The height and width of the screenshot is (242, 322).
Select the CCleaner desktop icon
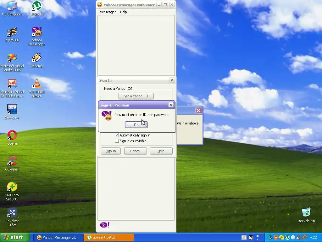(x=12, y=164)
